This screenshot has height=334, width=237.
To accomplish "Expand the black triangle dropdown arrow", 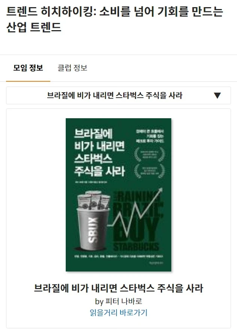I will (217, 95).
